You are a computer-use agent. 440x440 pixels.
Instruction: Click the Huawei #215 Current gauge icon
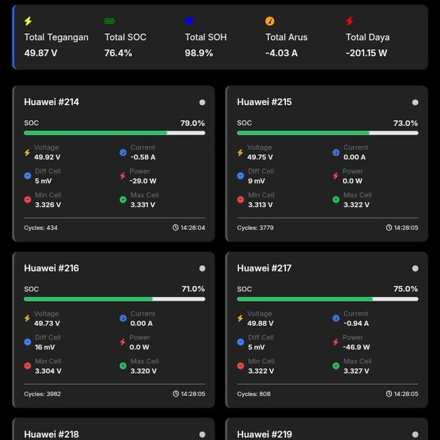point(336,152)
